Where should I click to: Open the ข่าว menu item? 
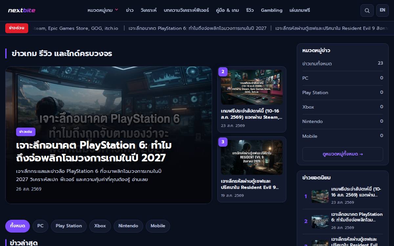[x=129, y=10]
